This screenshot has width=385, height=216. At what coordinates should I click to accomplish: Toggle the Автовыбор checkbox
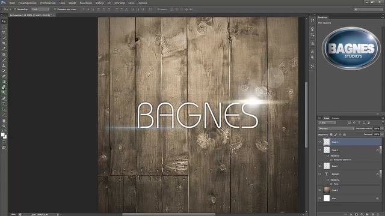coord(14,10)
